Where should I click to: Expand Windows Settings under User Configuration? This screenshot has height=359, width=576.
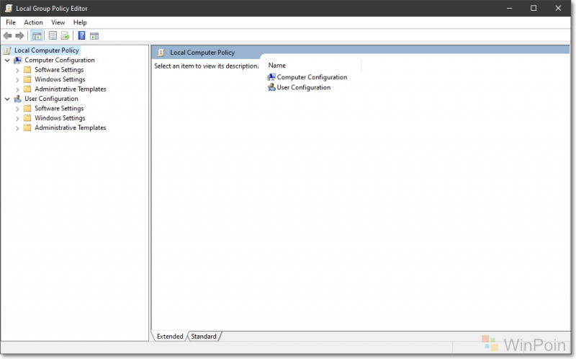tap(17, 118)
